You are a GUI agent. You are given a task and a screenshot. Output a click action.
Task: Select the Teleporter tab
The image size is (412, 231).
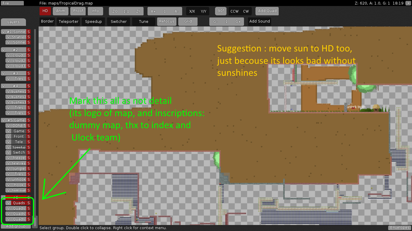(x=68, y=21)
